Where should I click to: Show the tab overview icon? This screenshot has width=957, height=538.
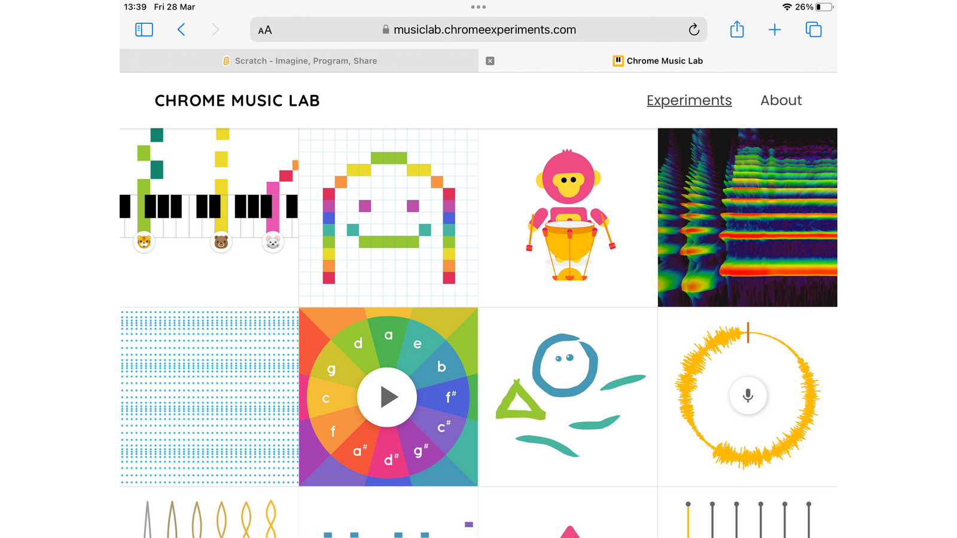tap(813, 29)
